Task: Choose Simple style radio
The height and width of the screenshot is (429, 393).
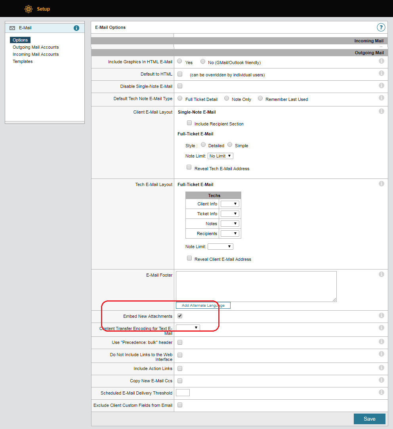Action: pos(230,144)
